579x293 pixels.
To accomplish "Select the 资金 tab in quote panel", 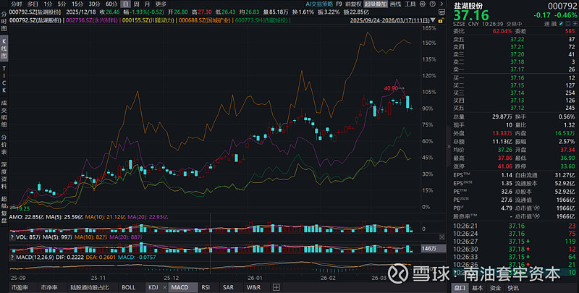I will pos(496,287).
